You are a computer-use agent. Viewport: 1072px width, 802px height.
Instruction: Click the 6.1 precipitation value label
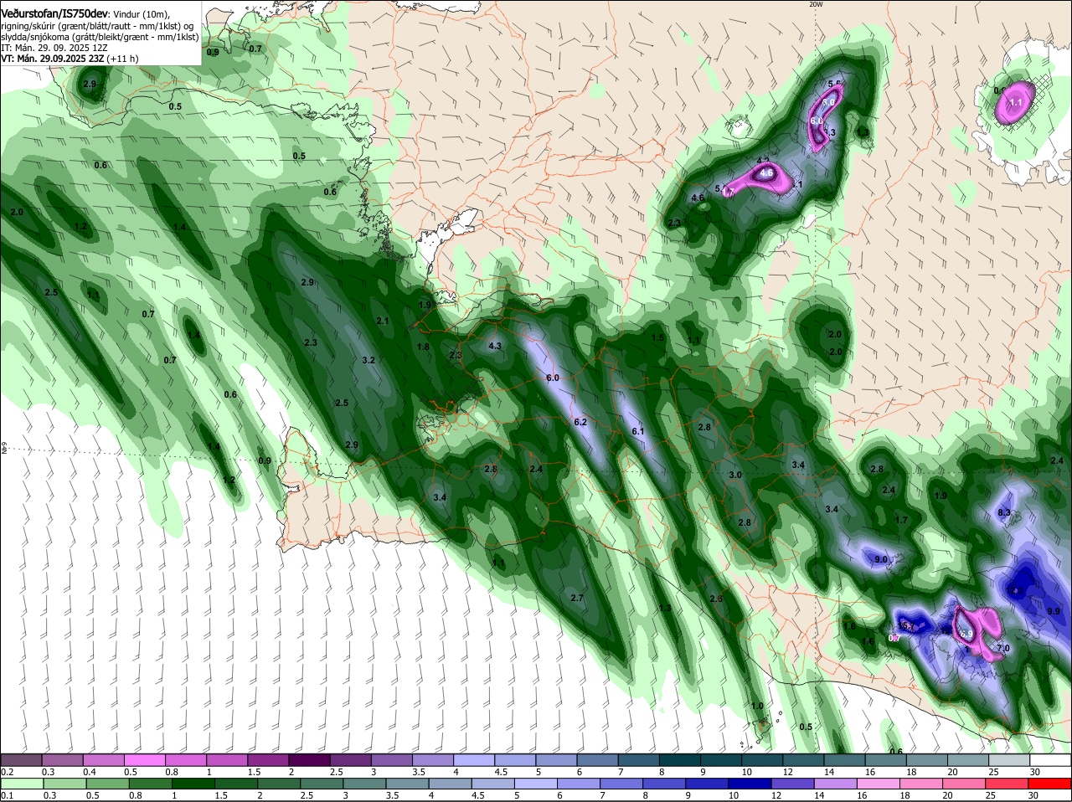[637, 431]
